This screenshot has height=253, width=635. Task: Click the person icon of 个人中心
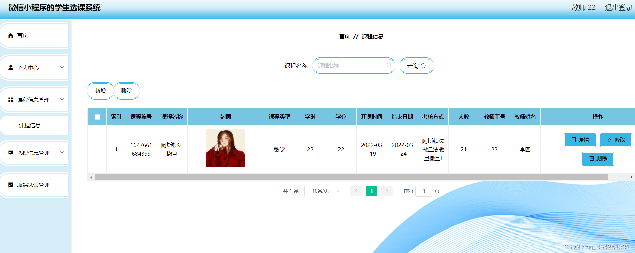(x=11, y=68)
